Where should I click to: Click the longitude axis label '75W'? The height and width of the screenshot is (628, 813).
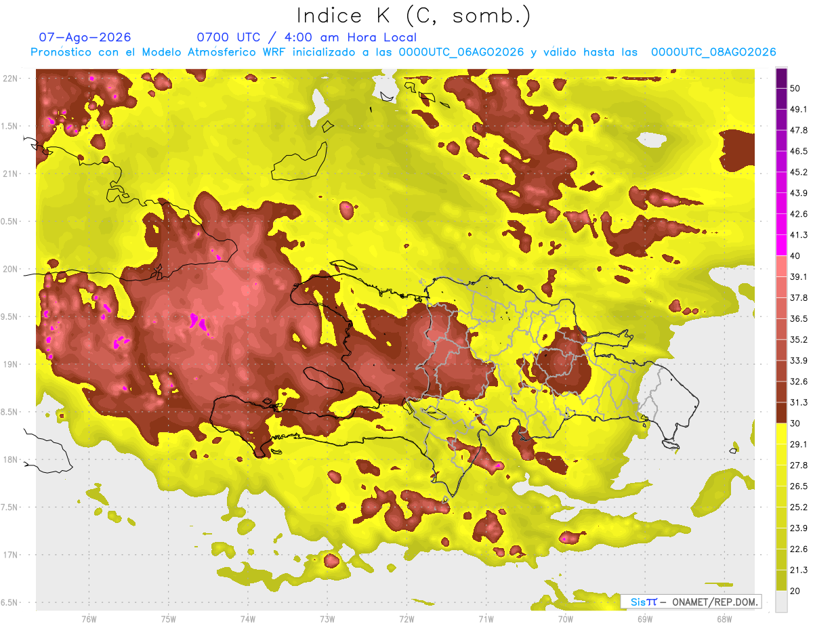click(169, 619)
